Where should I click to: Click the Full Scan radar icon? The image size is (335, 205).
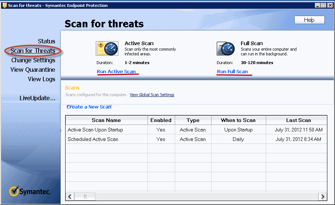[x=226, y=48]
